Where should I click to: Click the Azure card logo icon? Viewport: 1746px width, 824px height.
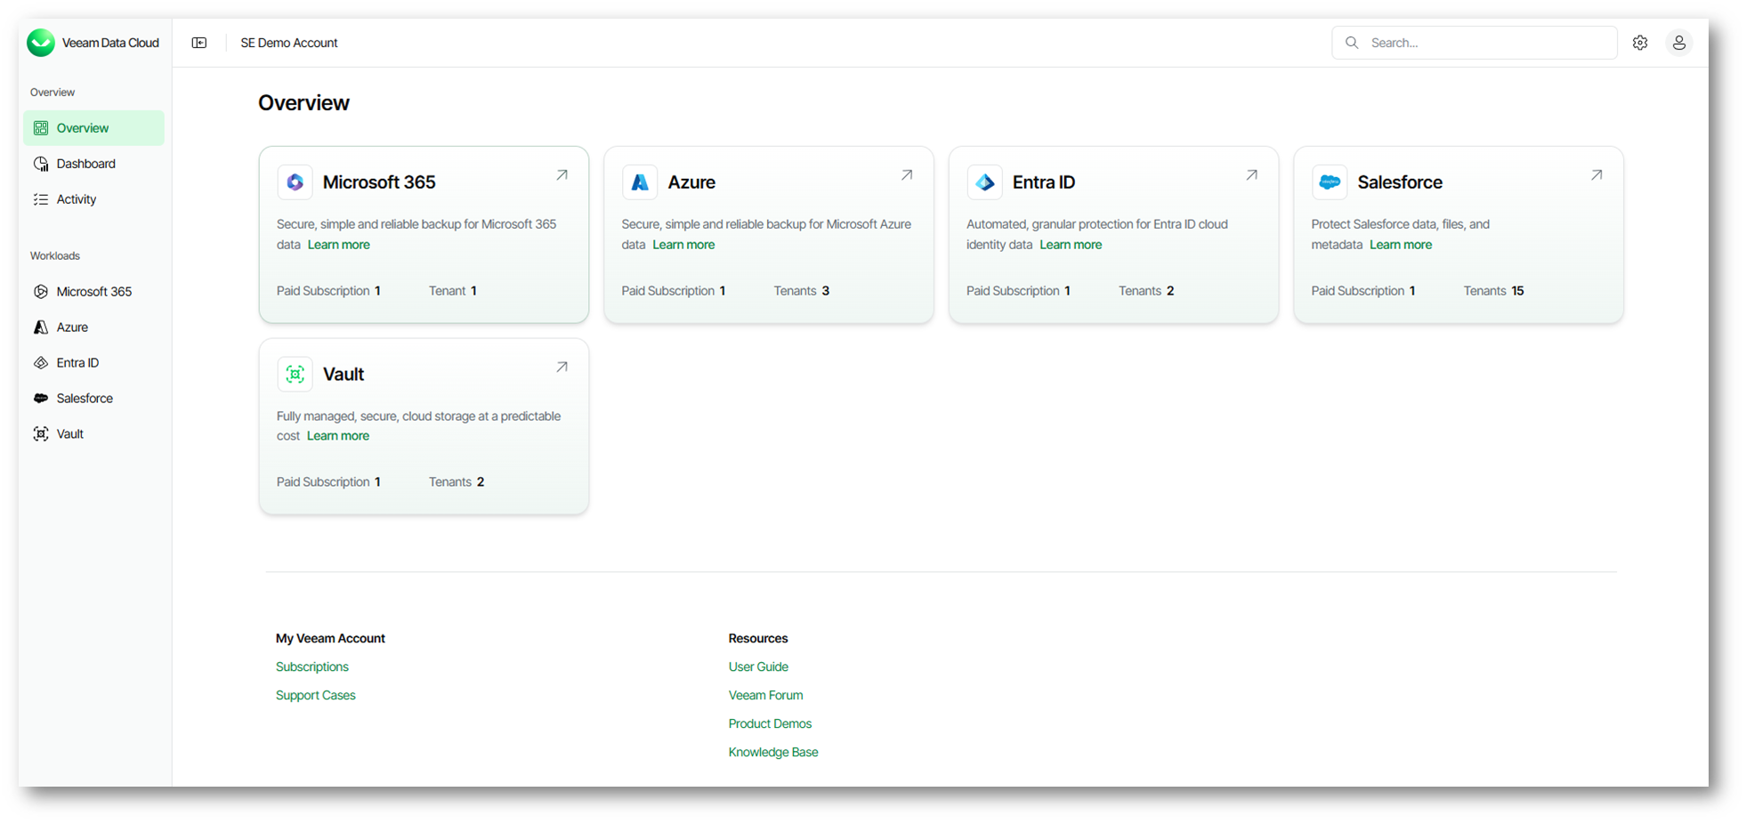coord(639,182)
